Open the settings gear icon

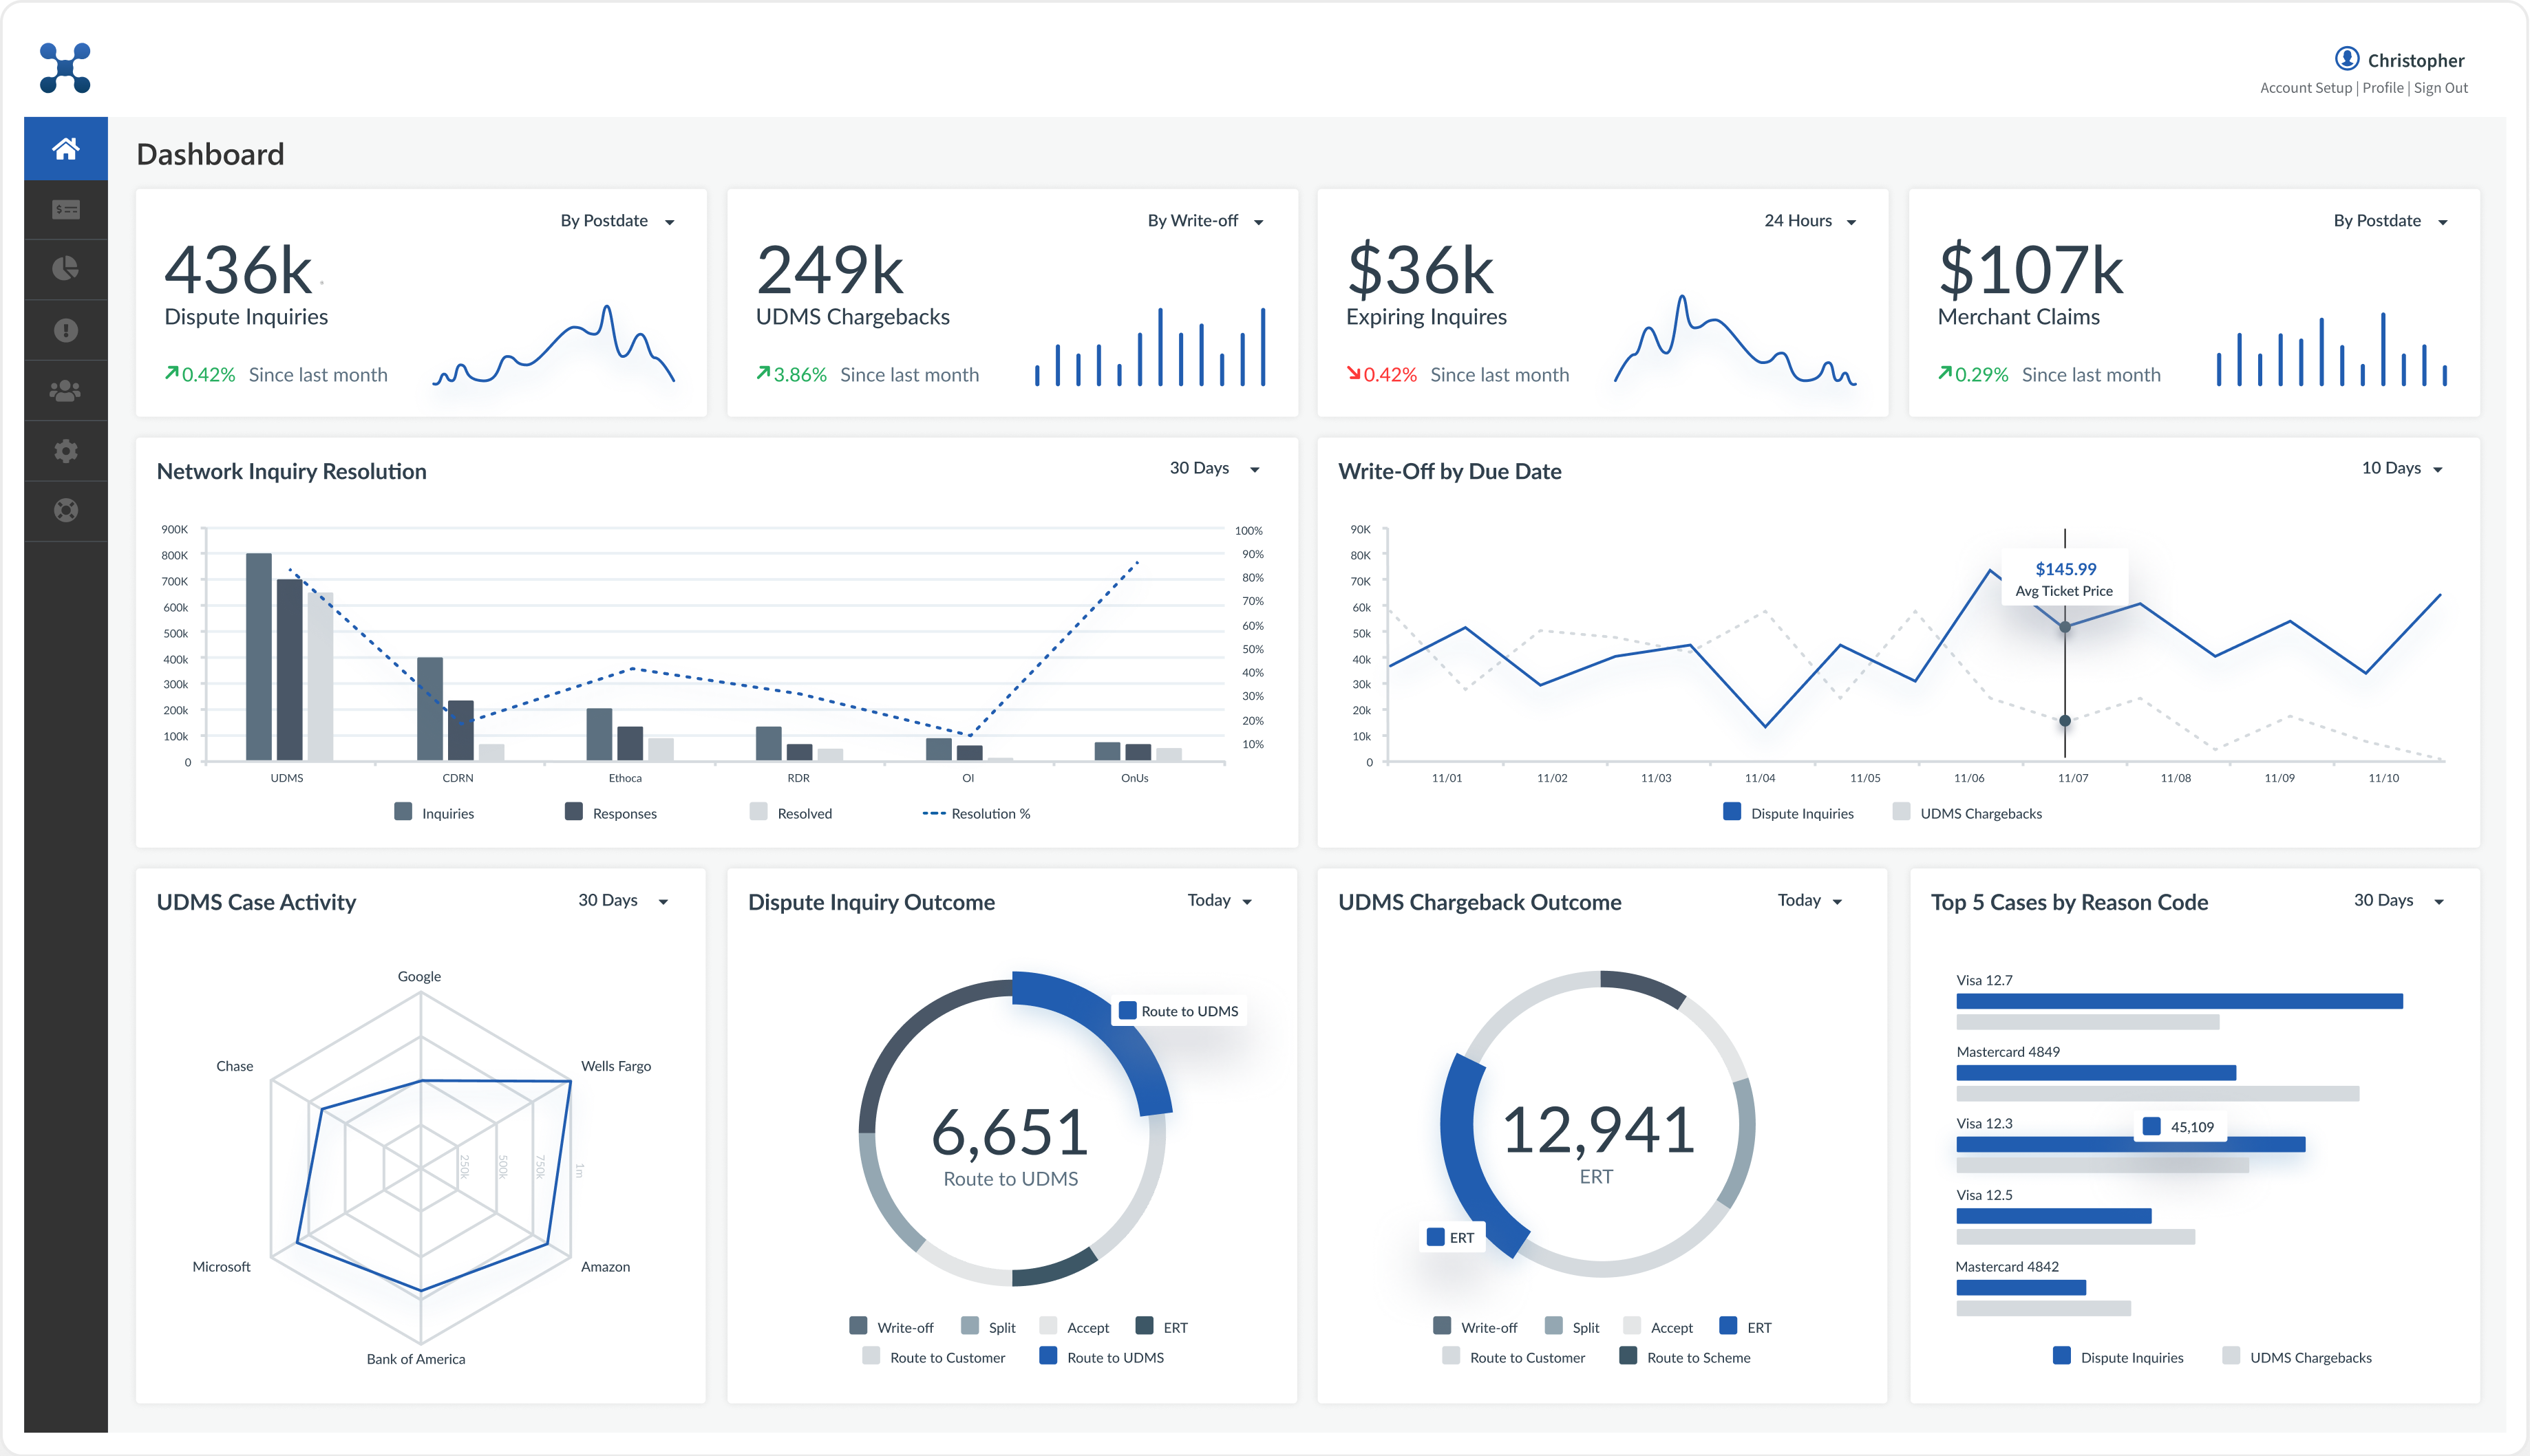pyautogui.click(x=65, y=450)
